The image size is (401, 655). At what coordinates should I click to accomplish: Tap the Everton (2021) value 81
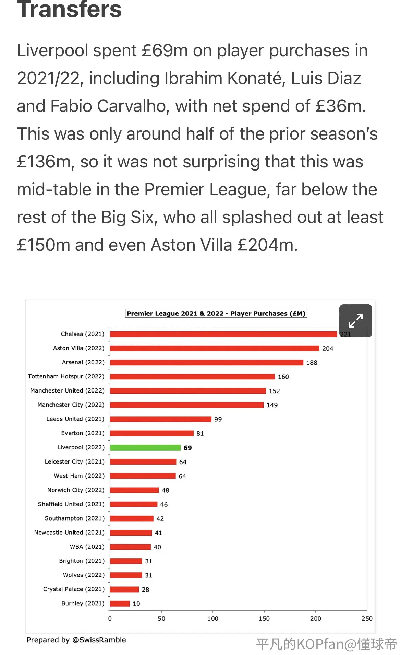tap(200, 433)
